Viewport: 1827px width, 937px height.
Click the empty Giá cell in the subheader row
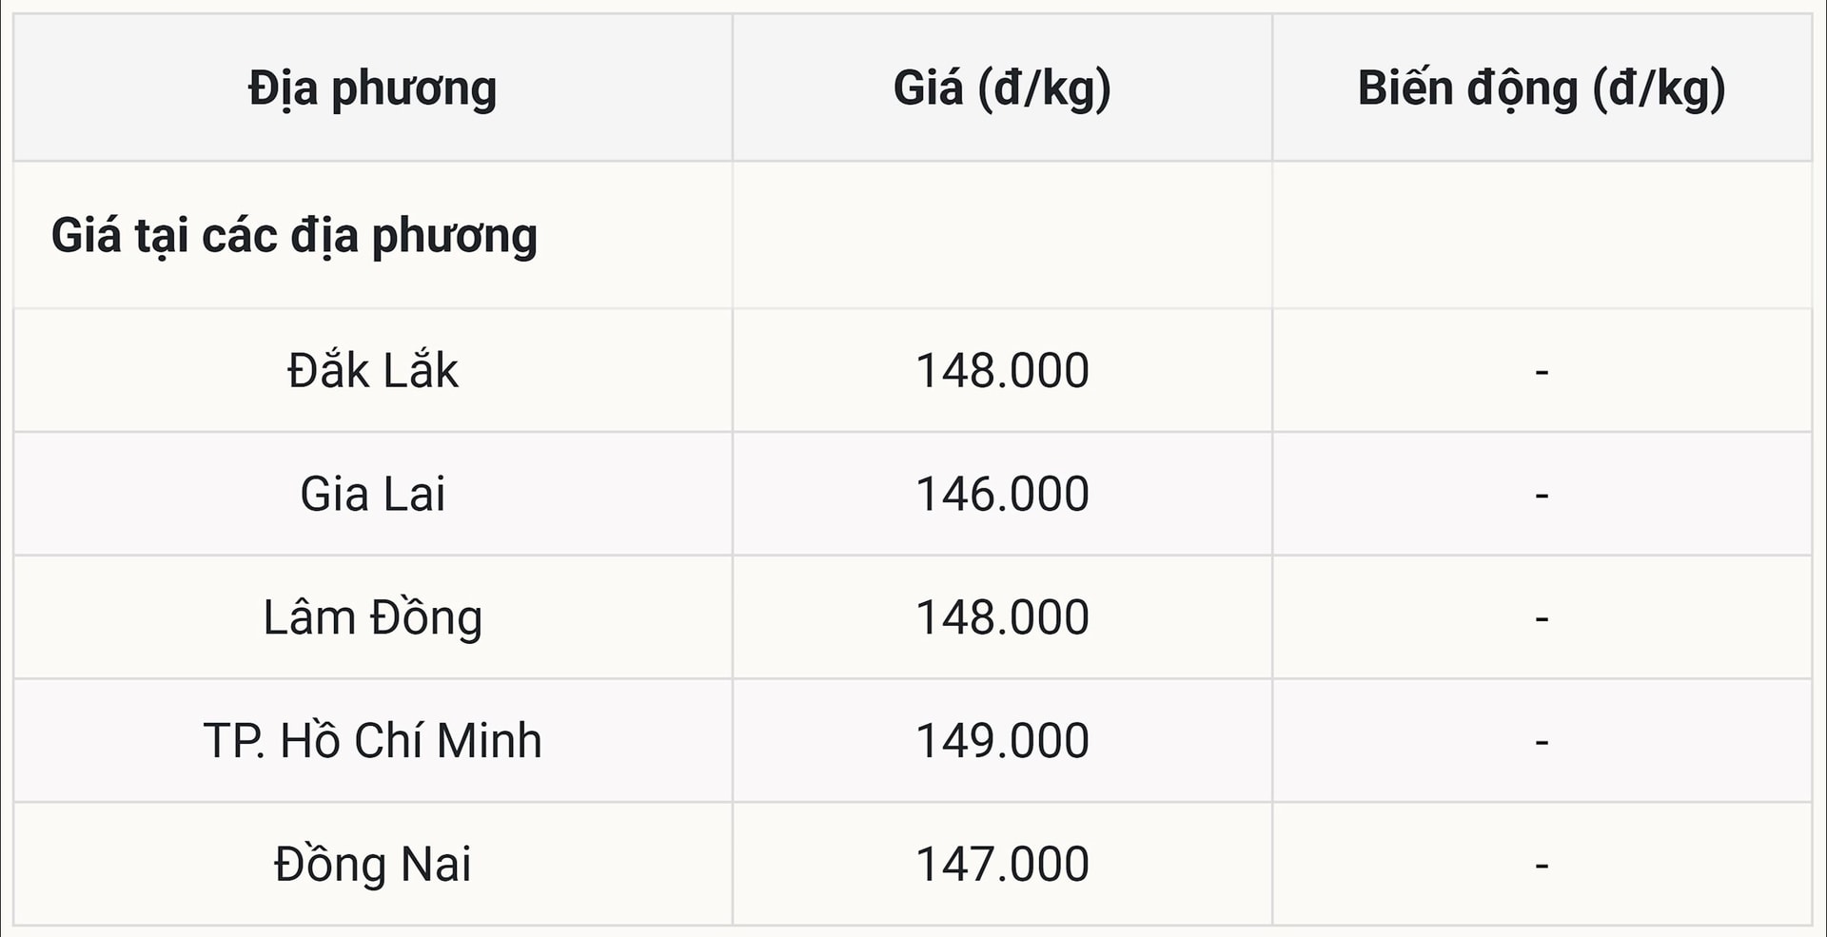pyautogui.click(x=1002, y=235)
